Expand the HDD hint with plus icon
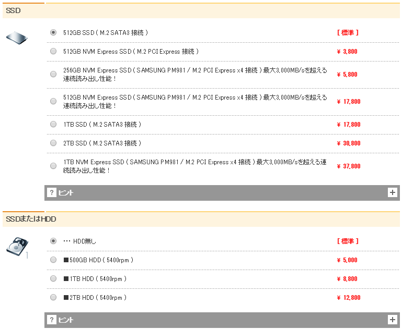The height and width of the screenshot is (329, 402). tap(393, 320)
